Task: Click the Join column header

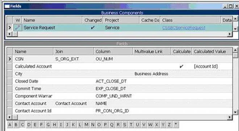Action: (x=74, y=51)
